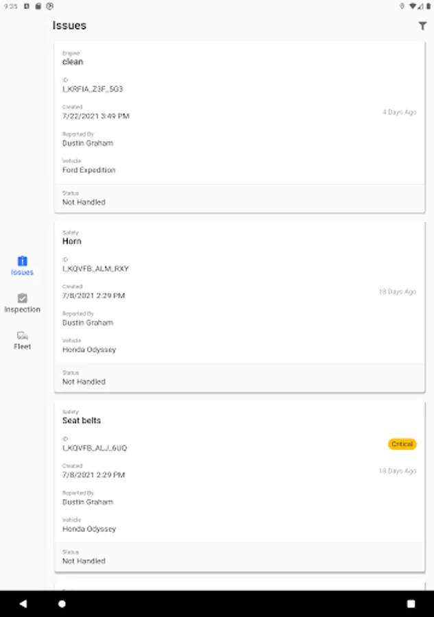Viewport: 434px width, 617px height.
Task: Open the Seat belts issue title
Action: pos(82,420)
